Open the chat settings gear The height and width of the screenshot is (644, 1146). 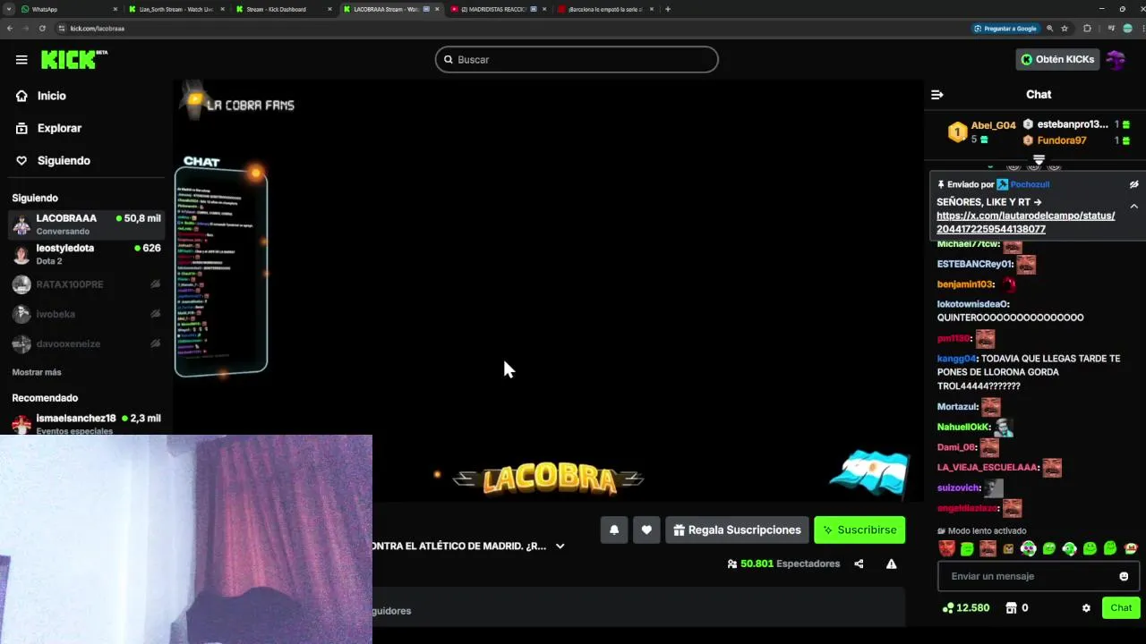tap(1086, 608)
